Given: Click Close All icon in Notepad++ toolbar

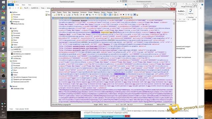Looking at the screenshot, I should pyautogui.click(x=67, y=15).
